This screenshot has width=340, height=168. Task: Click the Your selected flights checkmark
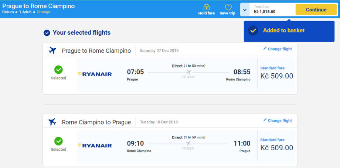tap(47, 33)
